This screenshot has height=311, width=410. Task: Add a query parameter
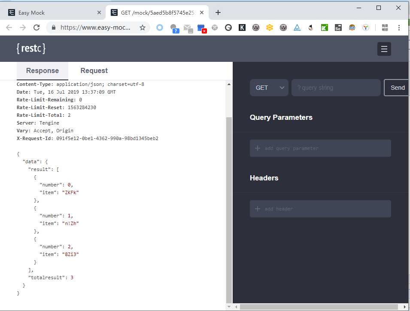320,148
